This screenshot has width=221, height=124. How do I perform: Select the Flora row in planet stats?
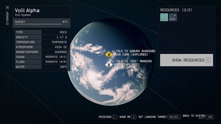(x=41, y=62)
